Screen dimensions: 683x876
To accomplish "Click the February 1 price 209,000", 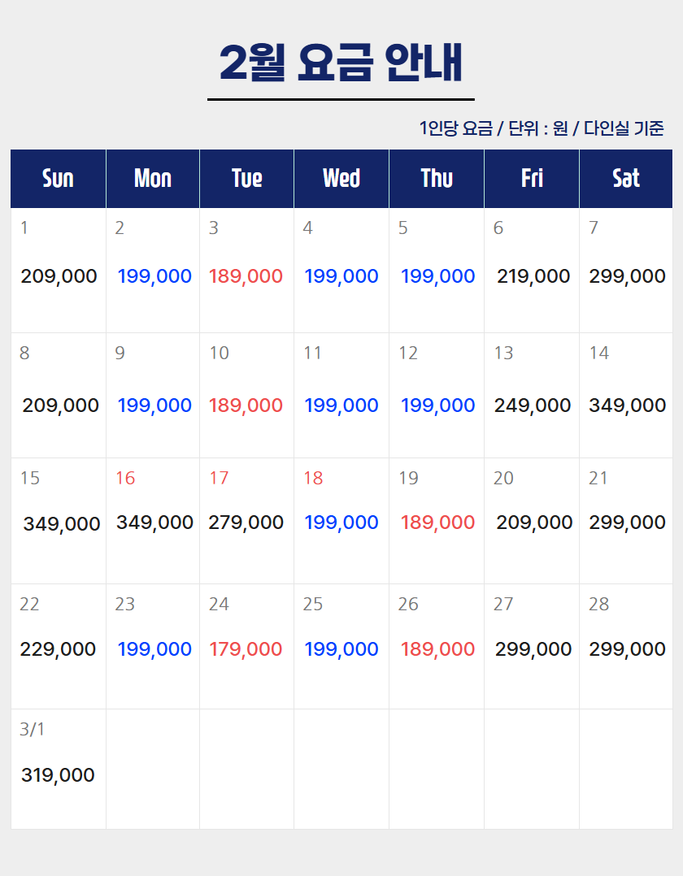I will (59, 276).
